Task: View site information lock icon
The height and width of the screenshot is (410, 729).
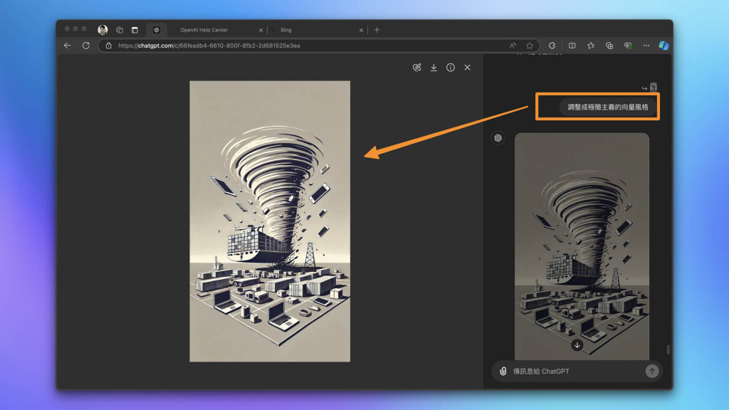Action: pos(108,46)
